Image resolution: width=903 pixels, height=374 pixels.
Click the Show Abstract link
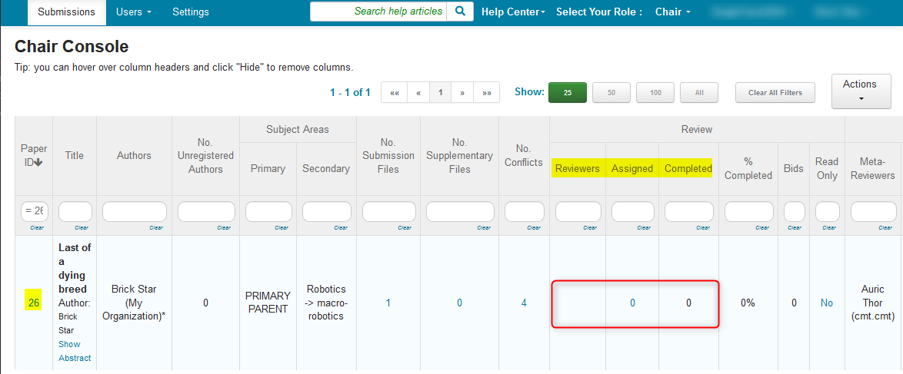75,351
